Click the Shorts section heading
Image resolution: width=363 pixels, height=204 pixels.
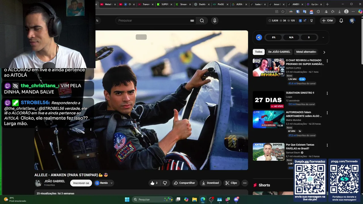(x=264, y=185)
